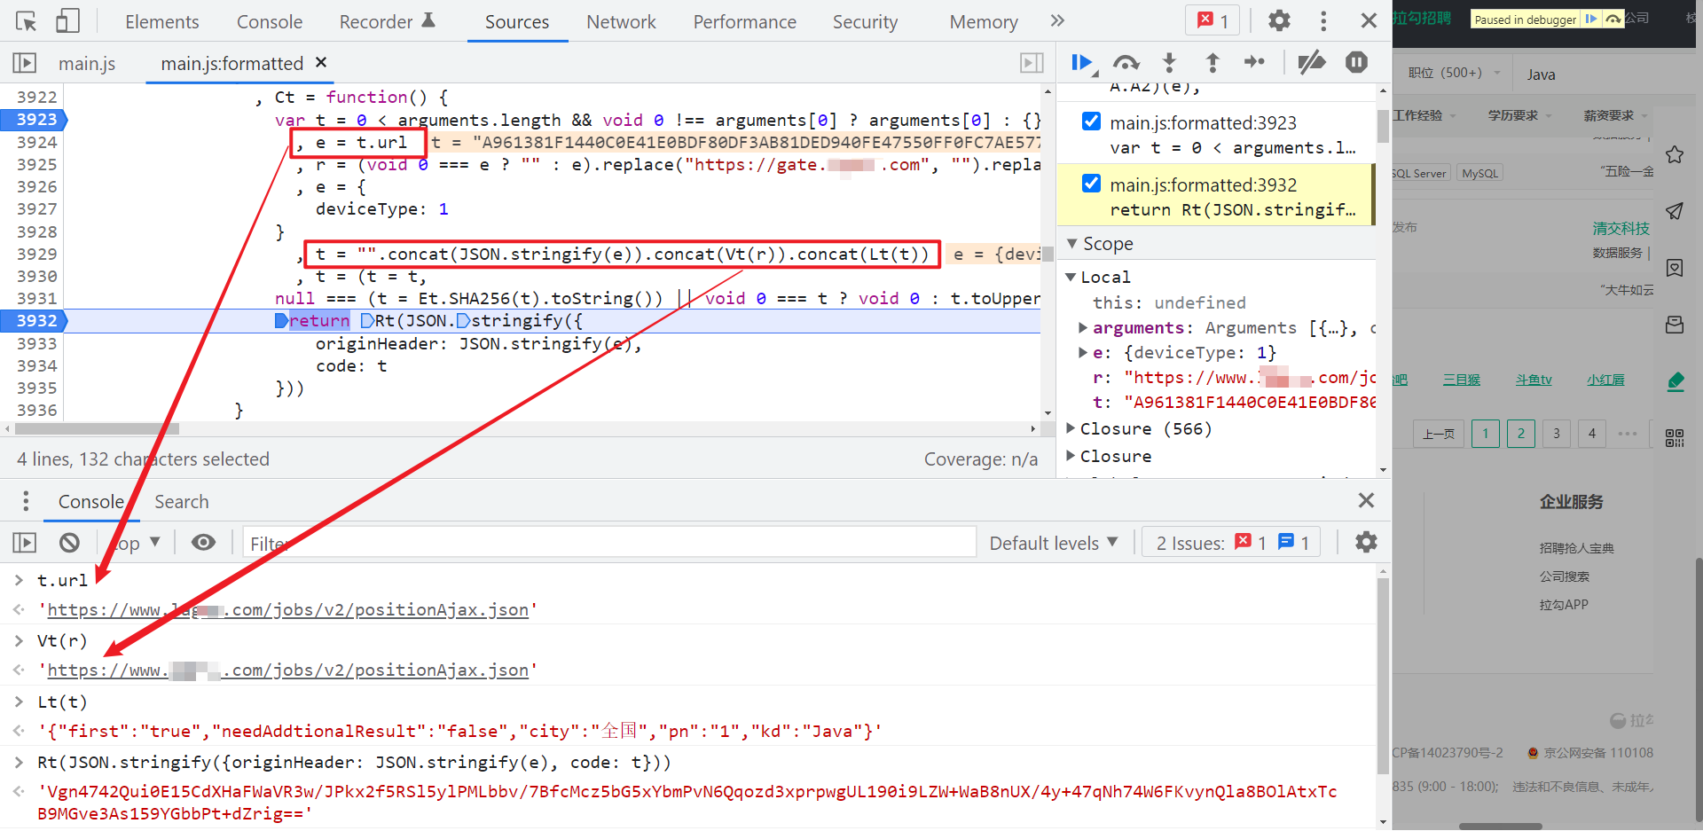Step over next function call
The image size is (1703, 831).
pos(1126,62)
